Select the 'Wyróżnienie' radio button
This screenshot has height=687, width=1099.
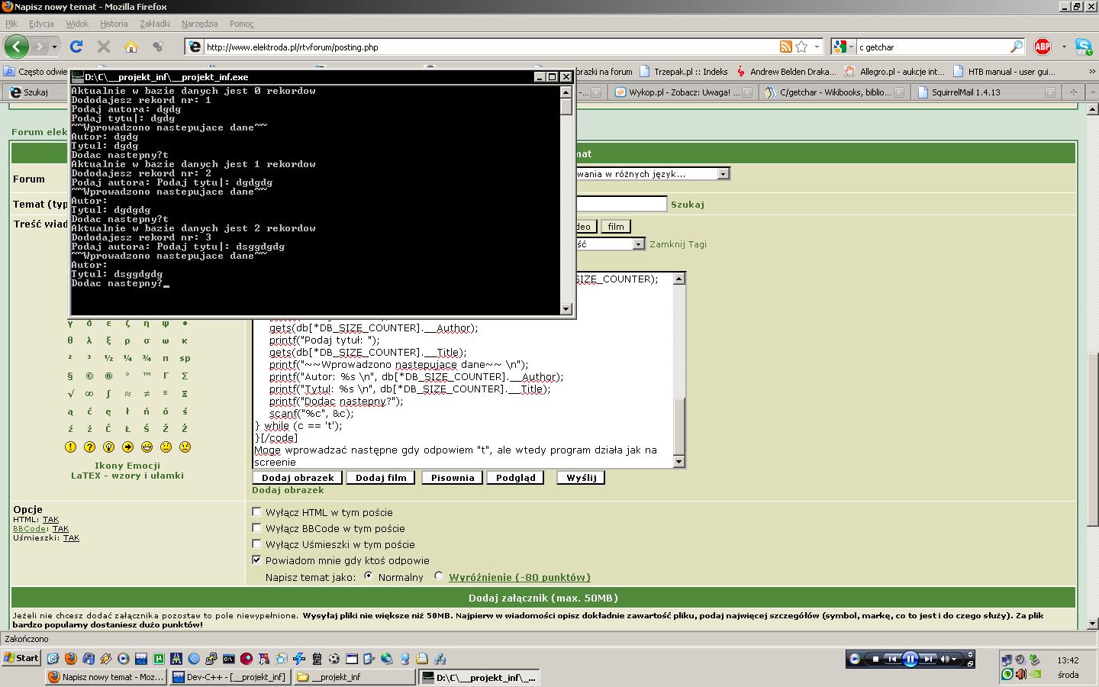pos(439,576)
